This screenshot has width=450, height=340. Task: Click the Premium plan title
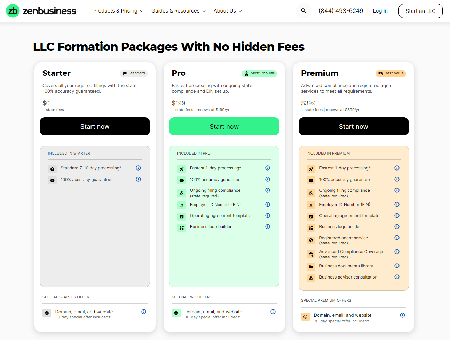coord(319,73)
